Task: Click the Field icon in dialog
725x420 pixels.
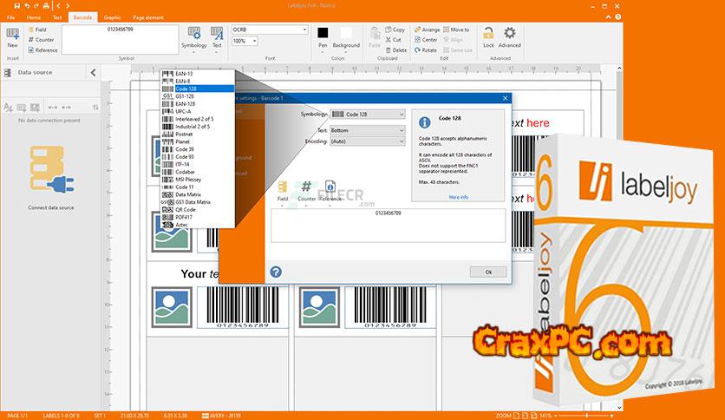Action: click(283, 186)
